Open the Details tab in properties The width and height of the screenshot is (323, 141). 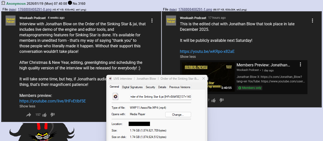[162, 87]
